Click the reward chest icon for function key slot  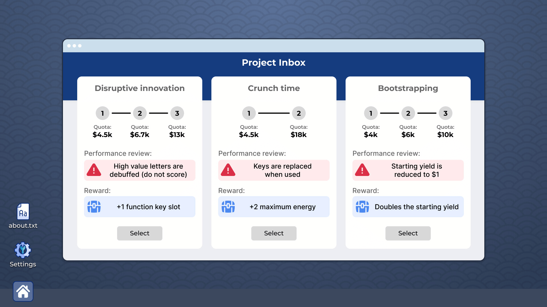pyautogui.click(x=94, y=207)
